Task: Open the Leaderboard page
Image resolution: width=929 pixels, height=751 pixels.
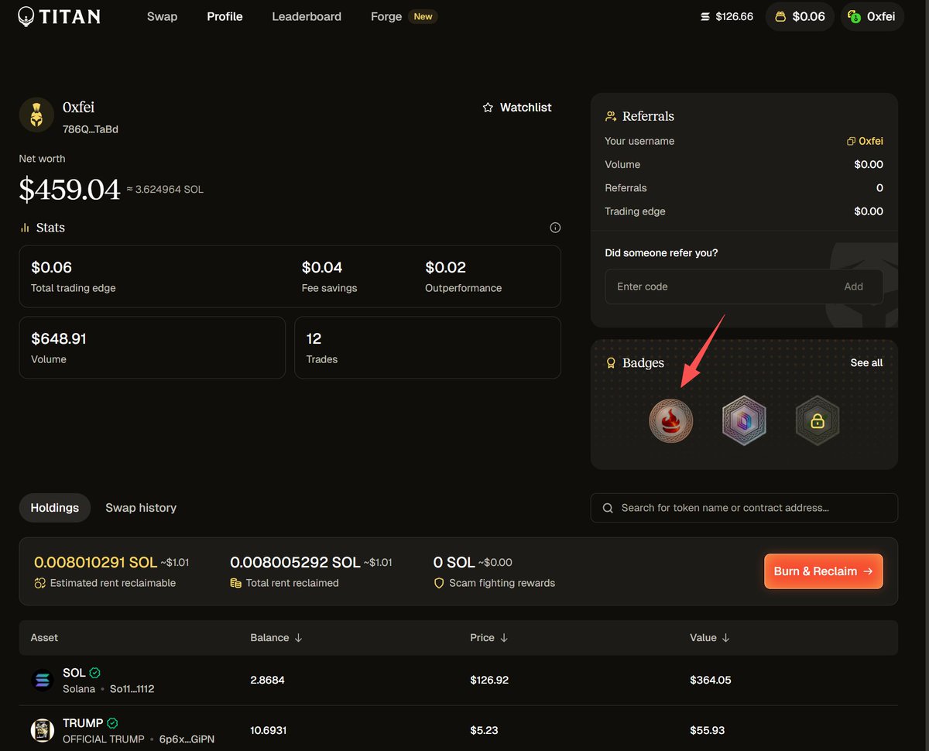Action: coord(307,16)
